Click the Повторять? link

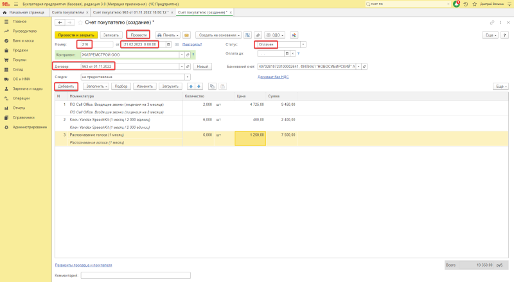[x=192, y=44]
